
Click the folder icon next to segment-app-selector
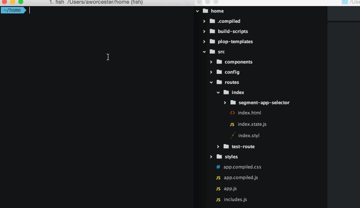click(233, 103)
